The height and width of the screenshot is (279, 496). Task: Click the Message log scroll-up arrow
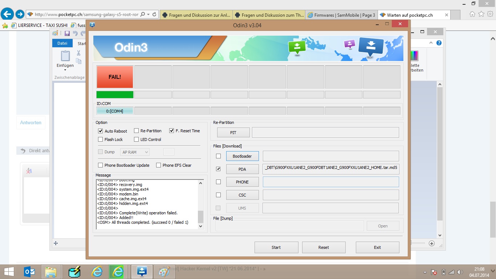pyautogui.click(x=201, y=183)
